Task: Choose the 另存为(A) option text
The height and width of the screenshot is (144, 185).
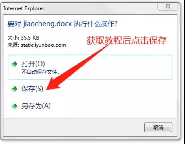Action: (x=36, y=106)
